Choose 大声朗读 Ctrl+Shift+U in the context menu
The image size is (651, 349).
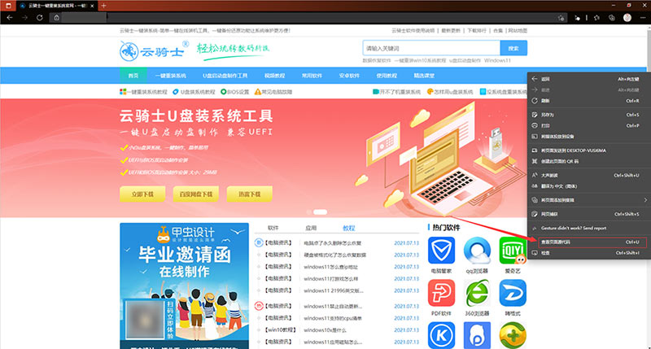(588, 175)
